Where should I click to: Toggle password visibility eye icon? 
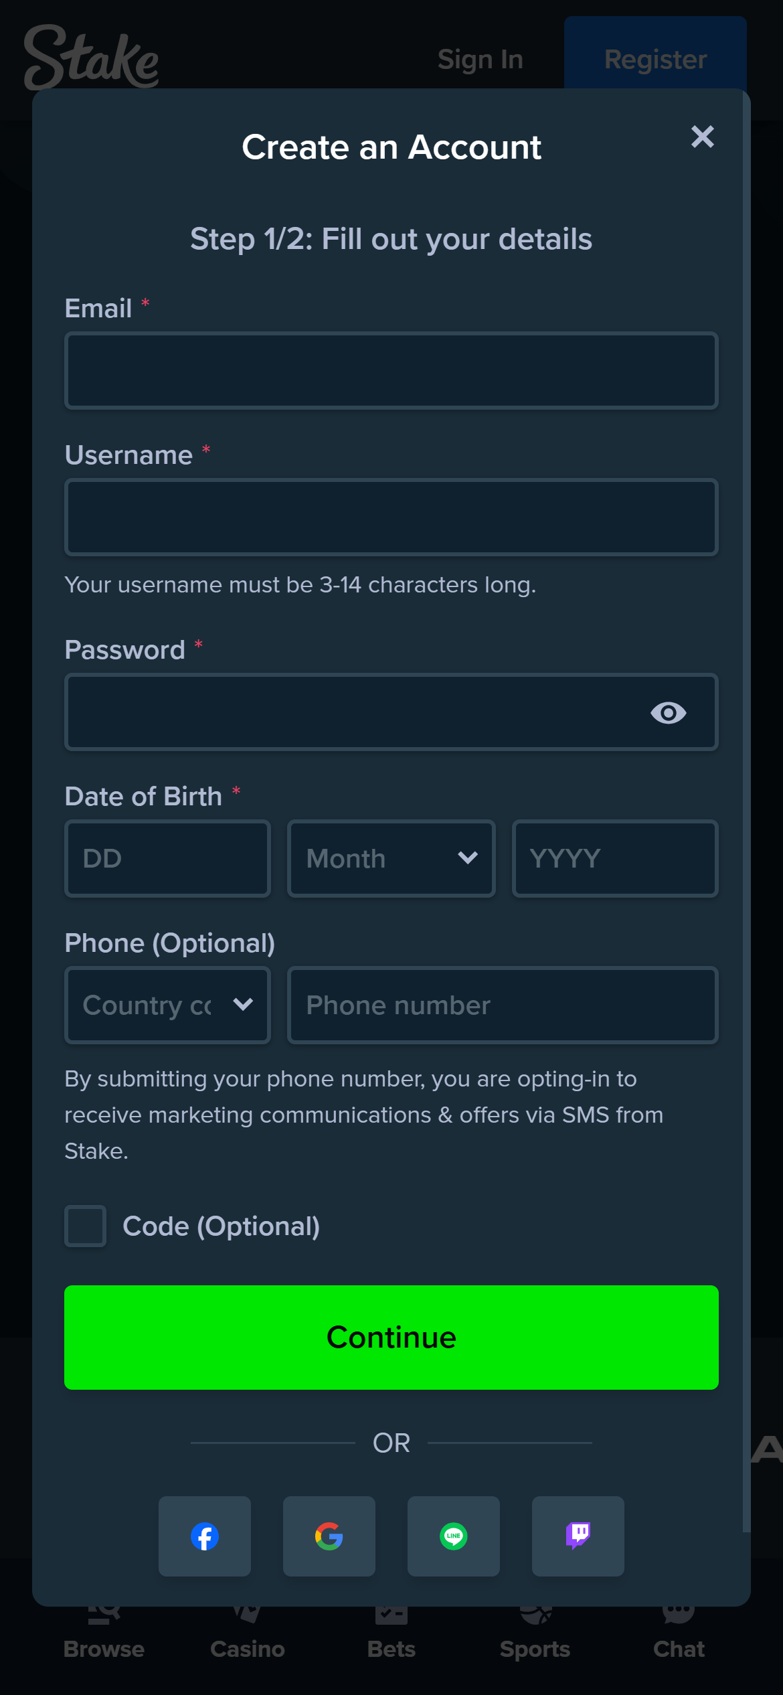pos(668,712)
